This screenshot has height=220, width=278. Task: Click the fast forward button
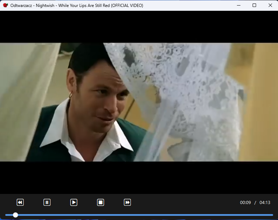[127, 202]
